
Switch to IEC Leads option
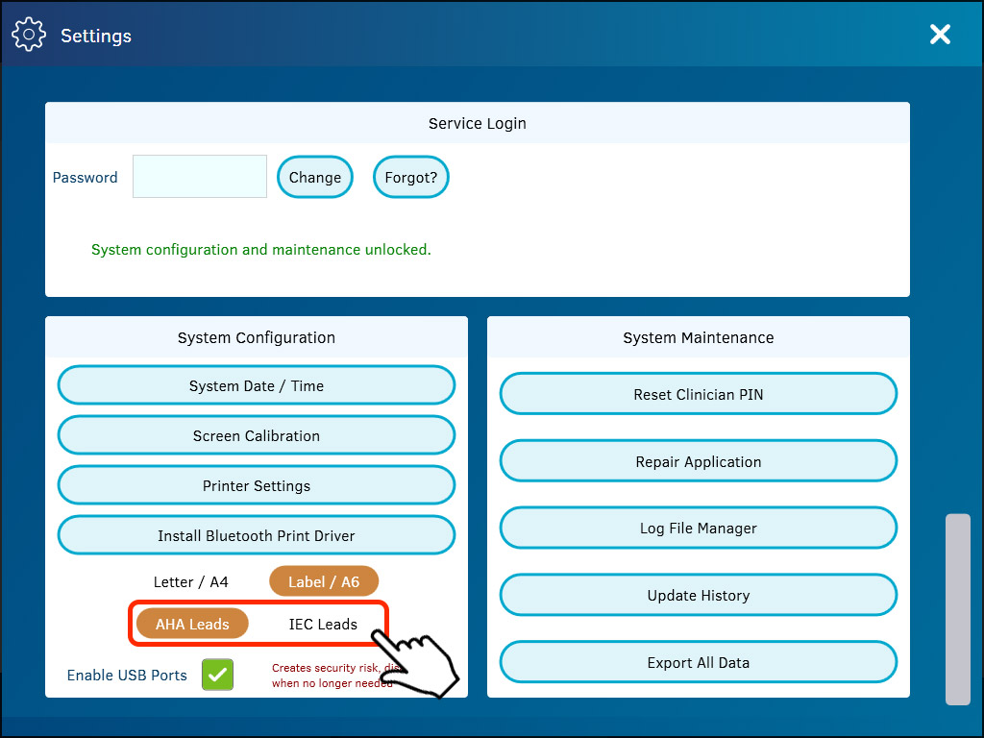[323, 625]
